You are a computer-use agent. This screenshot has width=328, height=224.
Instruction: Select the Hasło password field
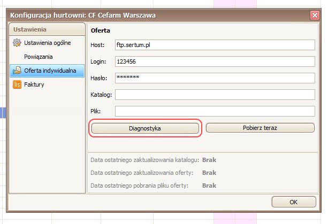215,78
